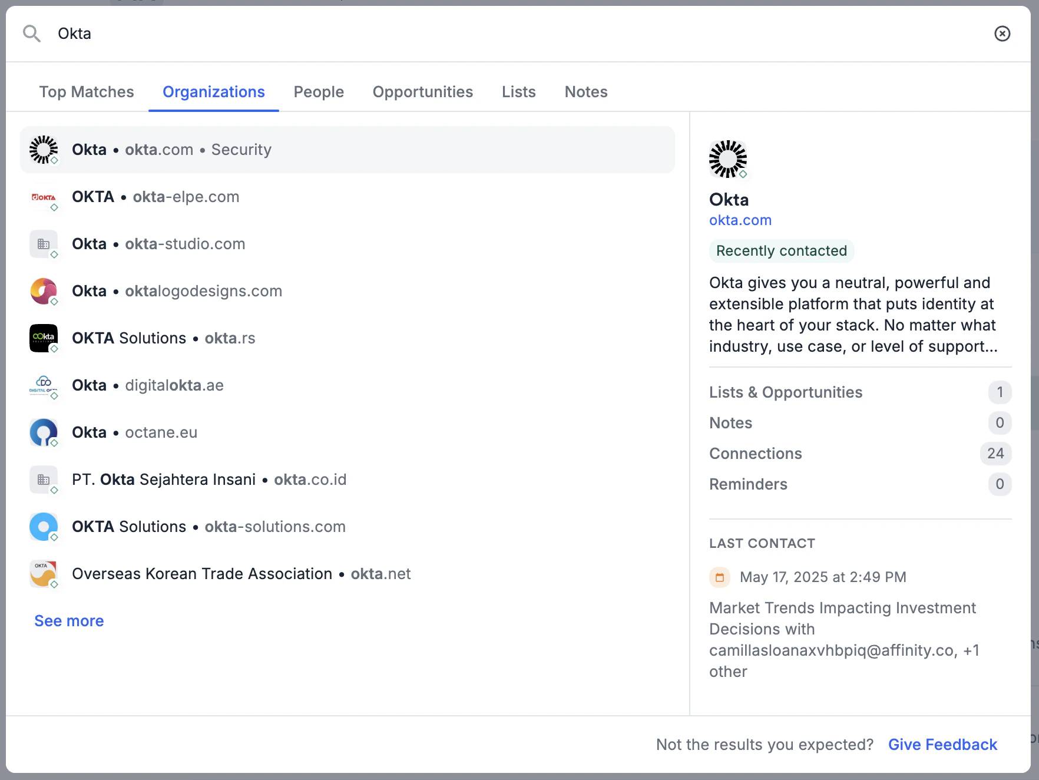Click the building placeholder icon for okta-studio.com
Image resolution: width=1039 pixels, height=780 pixels.
[x=44, y=244]
